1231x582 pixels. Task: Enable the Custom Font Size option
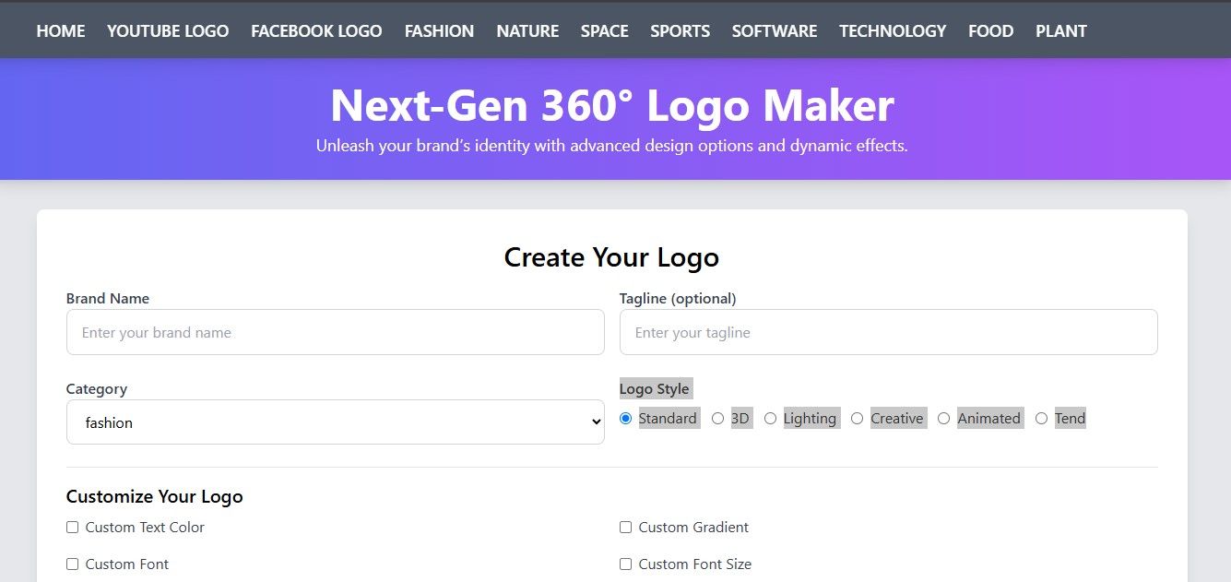pyautogui.click(x=626, y=564)
